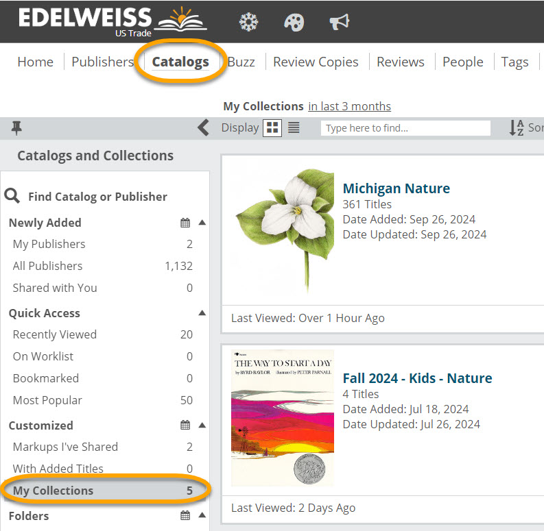The image size is (544, 531).
Task: Collapse the Quick Access section
Action: pyautogui.click(x=202, y=313)
